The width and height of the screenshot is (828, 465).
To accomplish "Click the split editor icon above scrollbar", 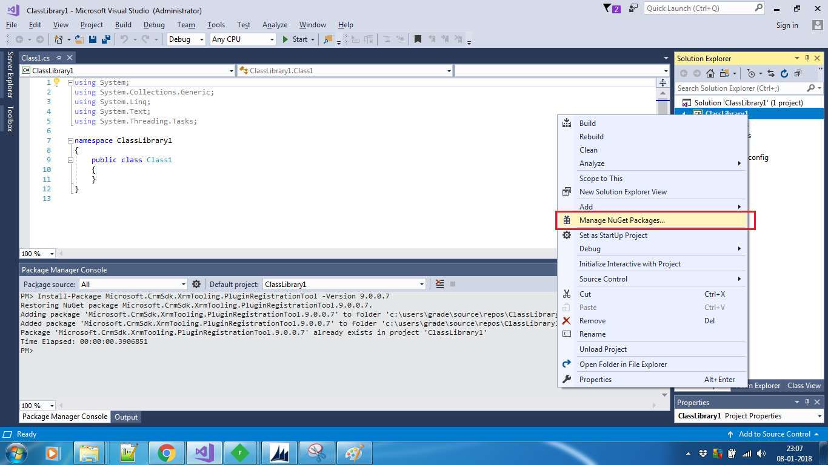I will (x=663, y=82).
